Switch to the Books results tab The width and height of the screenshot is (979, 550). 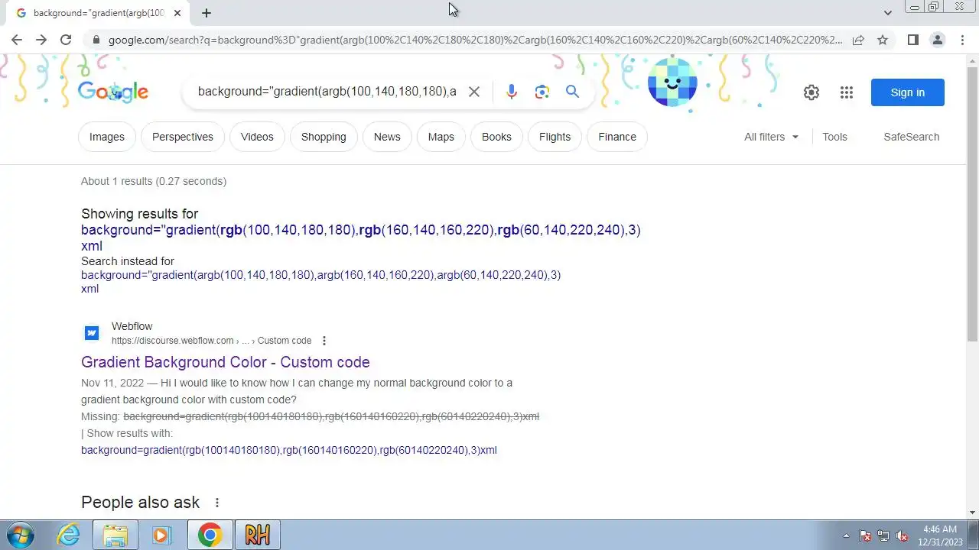tap(496, 137)
